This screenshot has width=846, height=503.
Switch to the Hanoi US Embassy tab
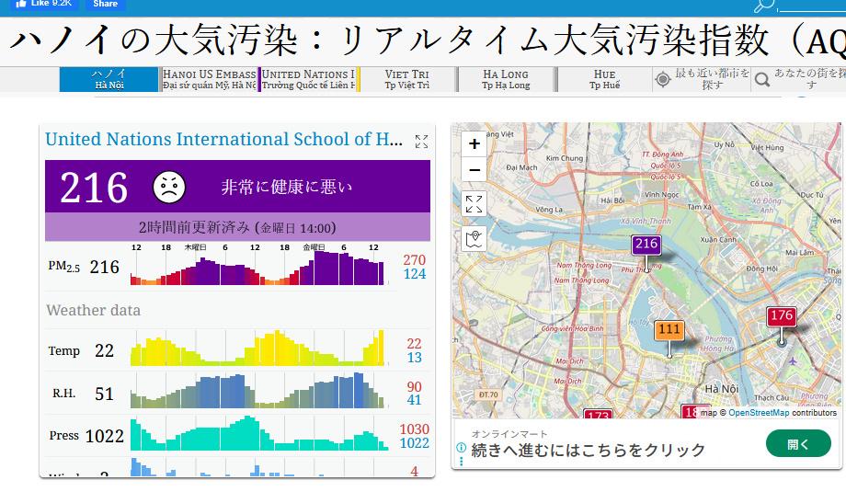(x=210, y=80)
